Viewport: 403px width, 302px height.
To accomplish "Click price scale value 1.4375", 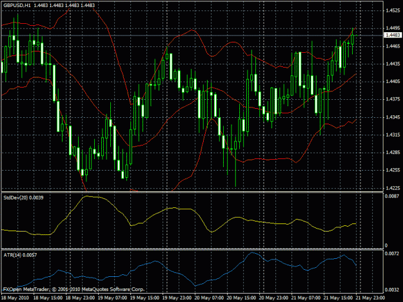I will (x=393, y=99).
